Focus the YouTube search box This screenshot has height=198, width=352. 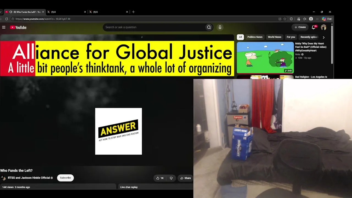click(154, 27)
